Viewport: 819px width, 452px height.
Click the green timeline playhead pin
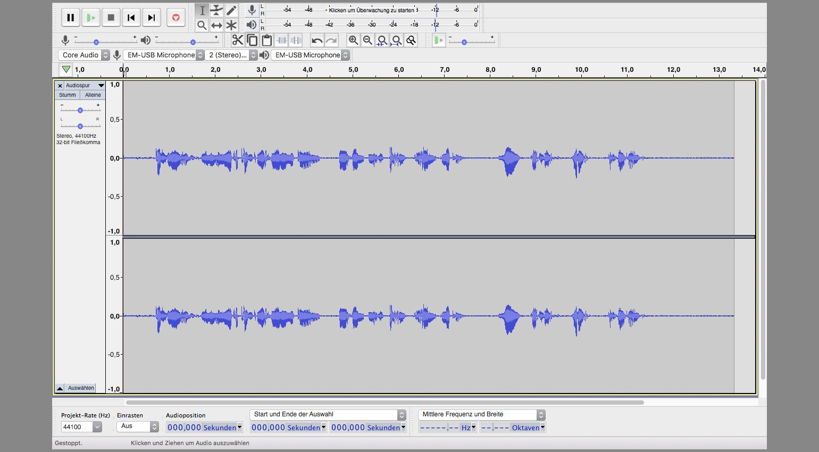pos(65,69)
